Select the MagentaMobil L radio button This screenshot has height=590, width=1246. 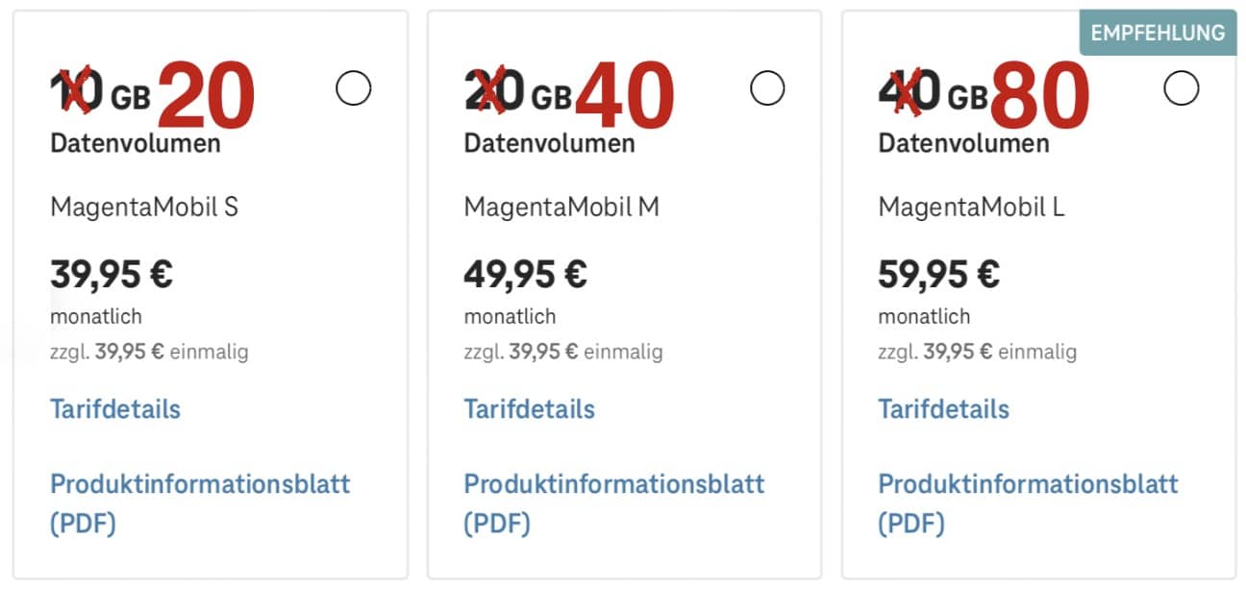(x=1182, y=89)
